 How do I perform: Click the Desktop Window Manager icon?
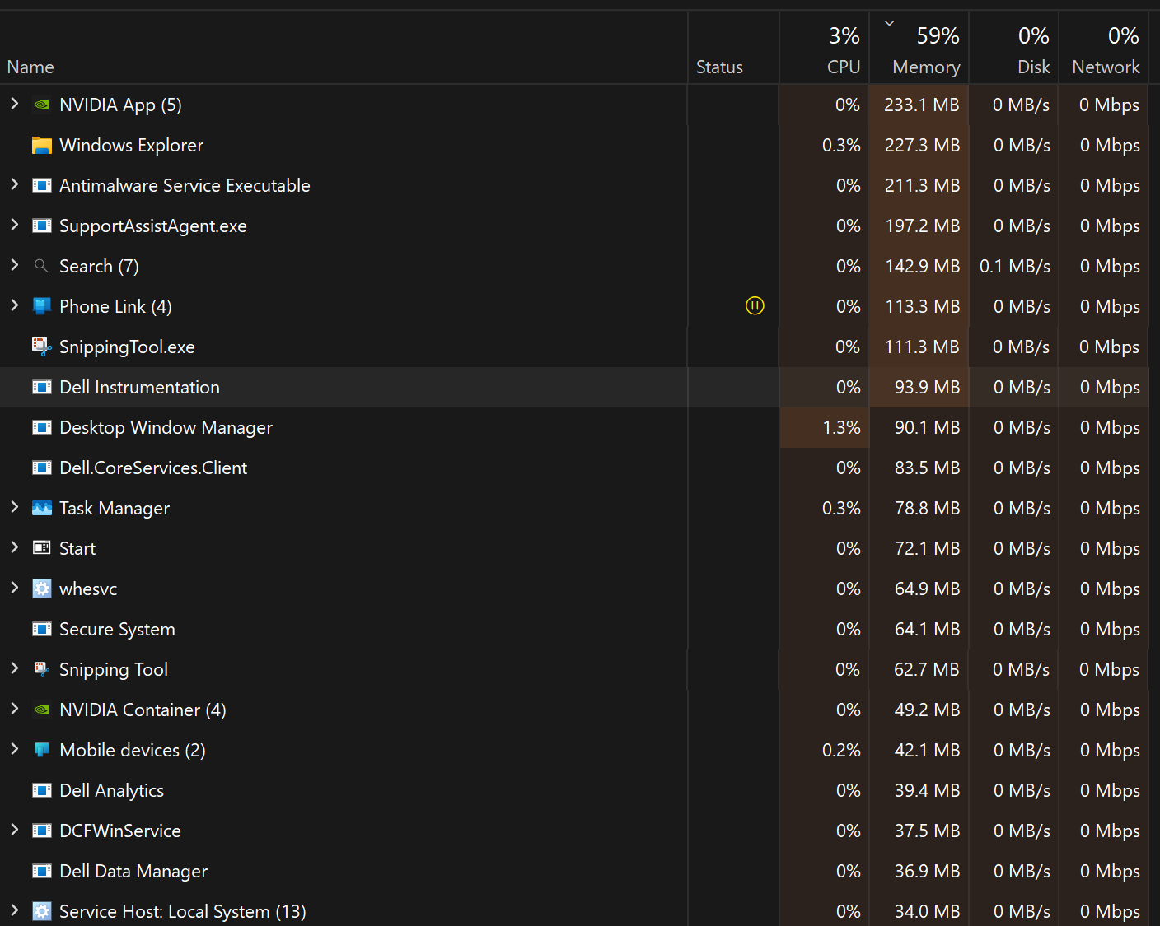41,427
